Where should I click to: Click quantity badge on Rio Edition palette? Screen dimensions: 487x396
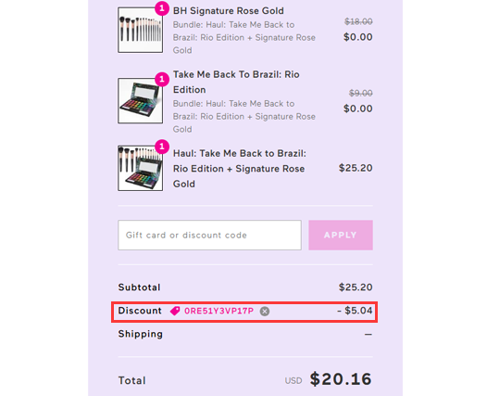[162, 80]
